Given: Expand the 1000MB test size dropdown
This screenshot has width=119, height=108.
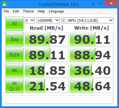Looking at the screenshot, I should click(48, 20).
